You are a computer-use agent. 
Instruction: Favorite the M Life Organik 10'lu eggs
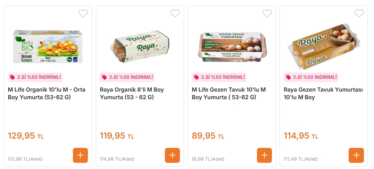83,13
